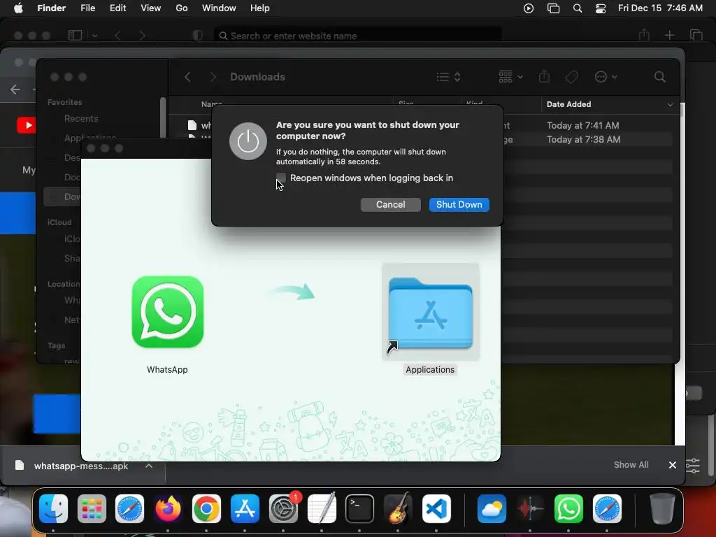716x537 pixels.
Task: Click the WhatsApp app icon in installer
Action: click(168, 312)
